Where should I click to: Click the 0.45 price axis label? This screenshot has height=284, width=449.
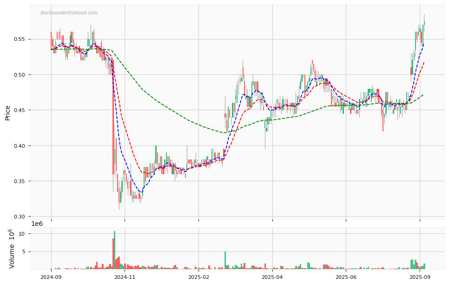(x=19, y=110)
